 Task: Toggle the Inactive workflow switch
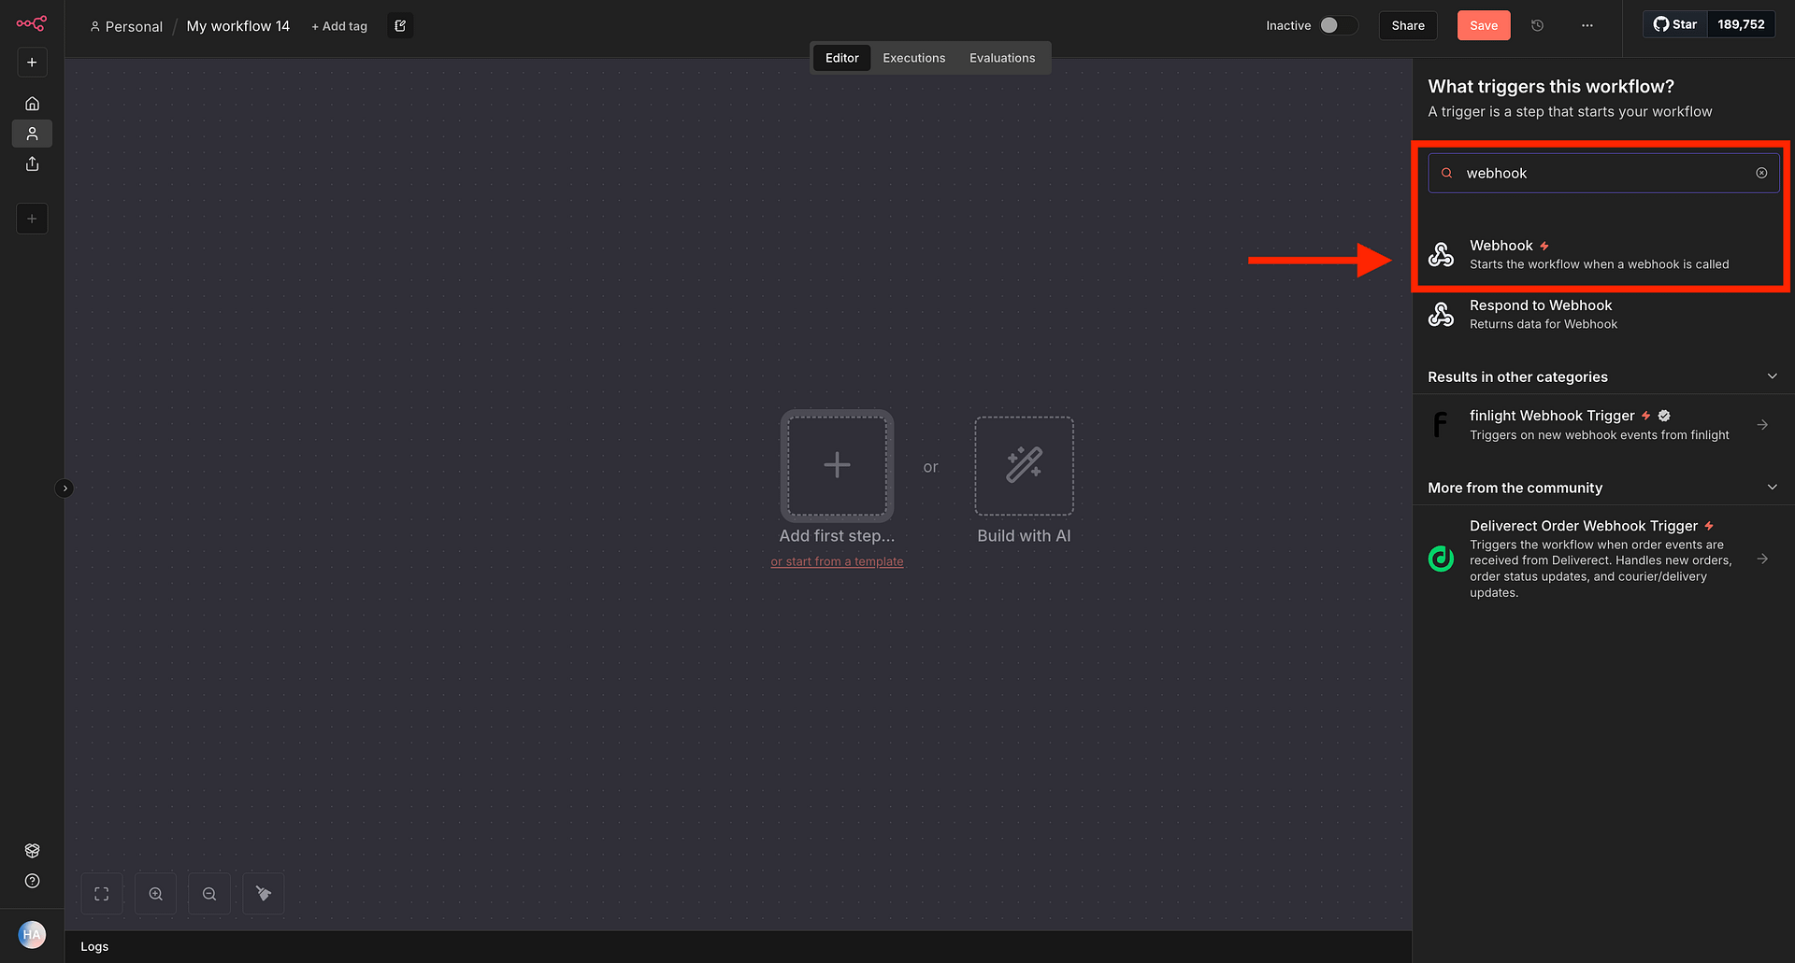coord(1338,25)
